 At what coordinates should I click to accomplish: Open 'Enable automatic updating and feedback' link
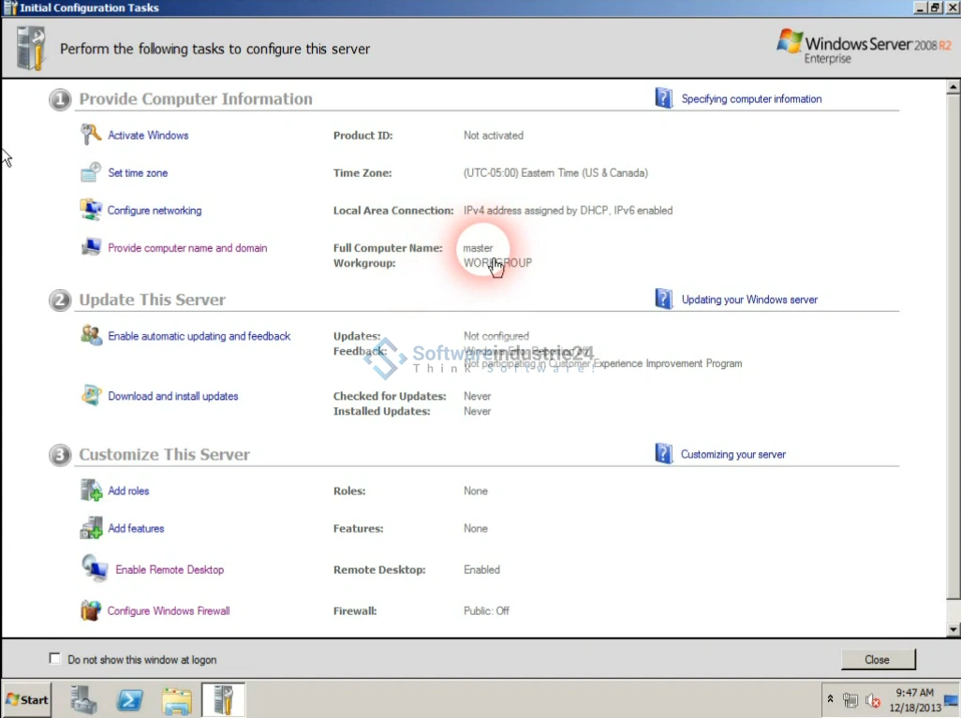pyautogui.click(x=199, y=336)
